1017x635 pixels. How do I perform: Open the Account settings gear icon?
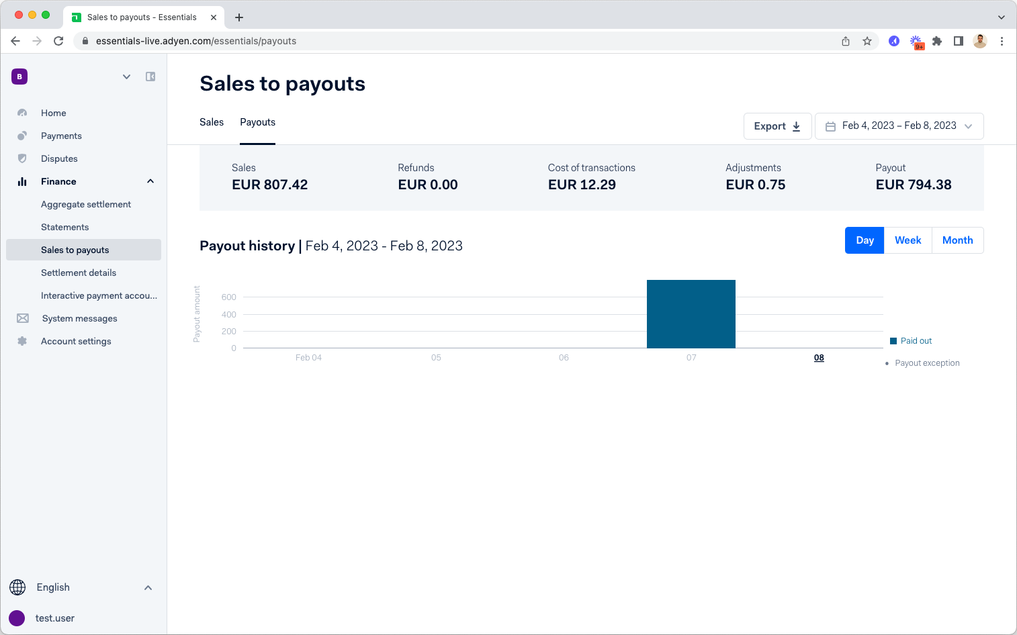22,341
